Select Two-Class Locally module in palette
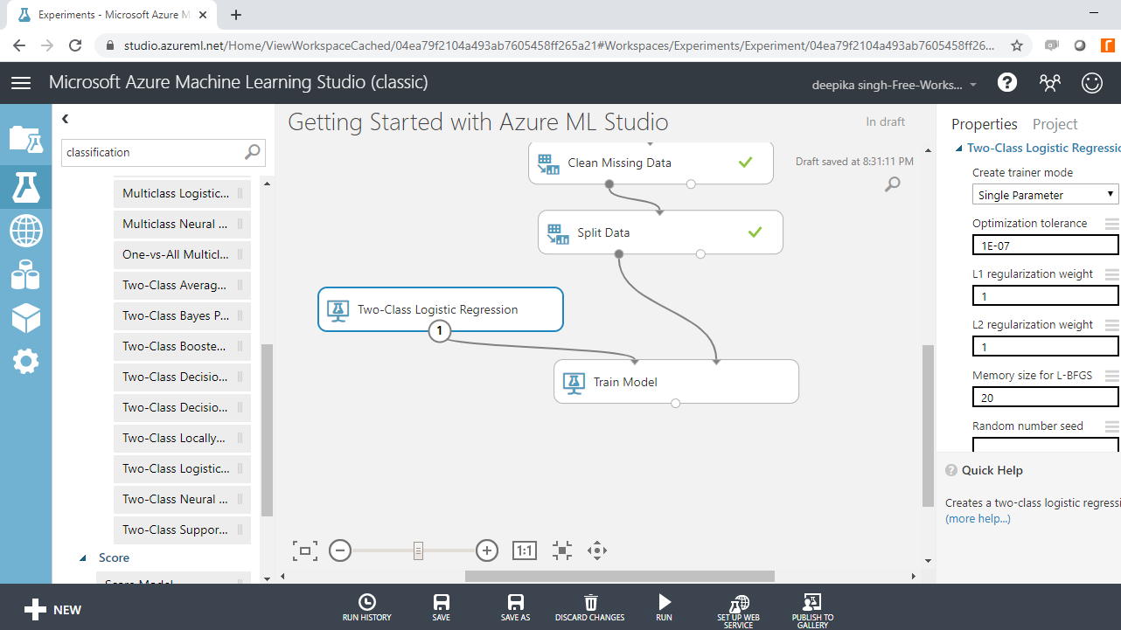This screenshot has height=630, width=1121. point(182,439)
